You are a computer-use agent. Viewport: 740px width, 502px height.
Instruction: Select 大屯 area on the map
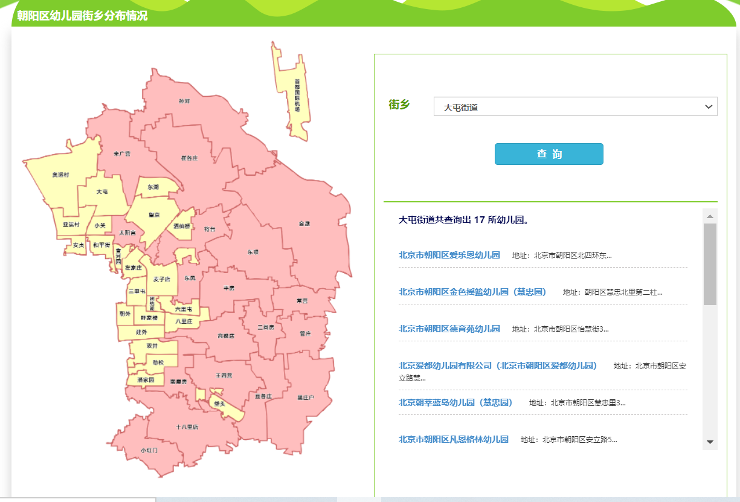click(x=102, y=191)
